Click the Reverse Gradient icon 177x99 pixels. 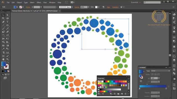(x=141, y=81)
